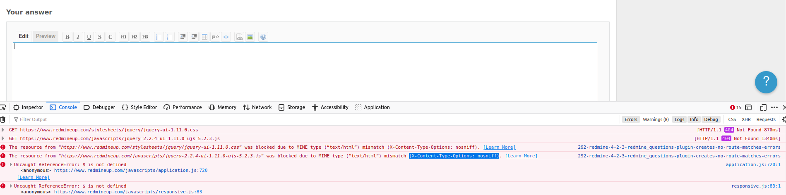This screenshot has height=195, width=786.
Task: Insert an image with the picture icon
Action: click(x=250, y=37)
